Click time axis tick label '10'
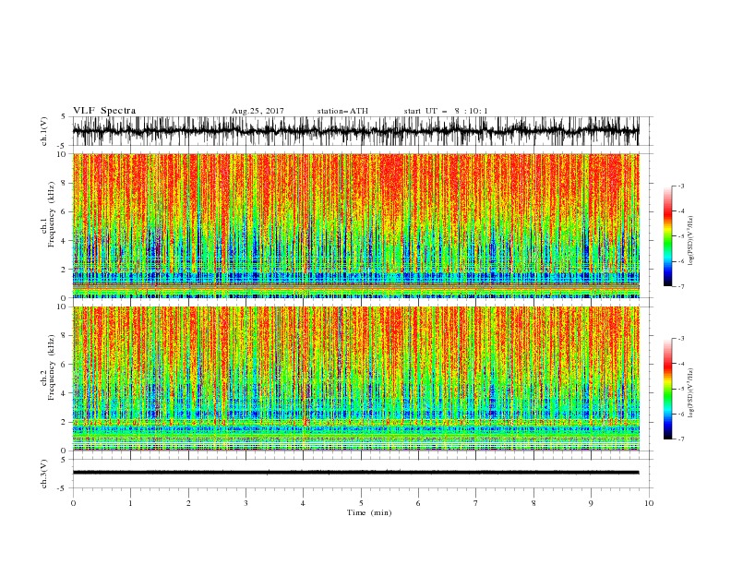731x565 pixels. coord(649,503)
